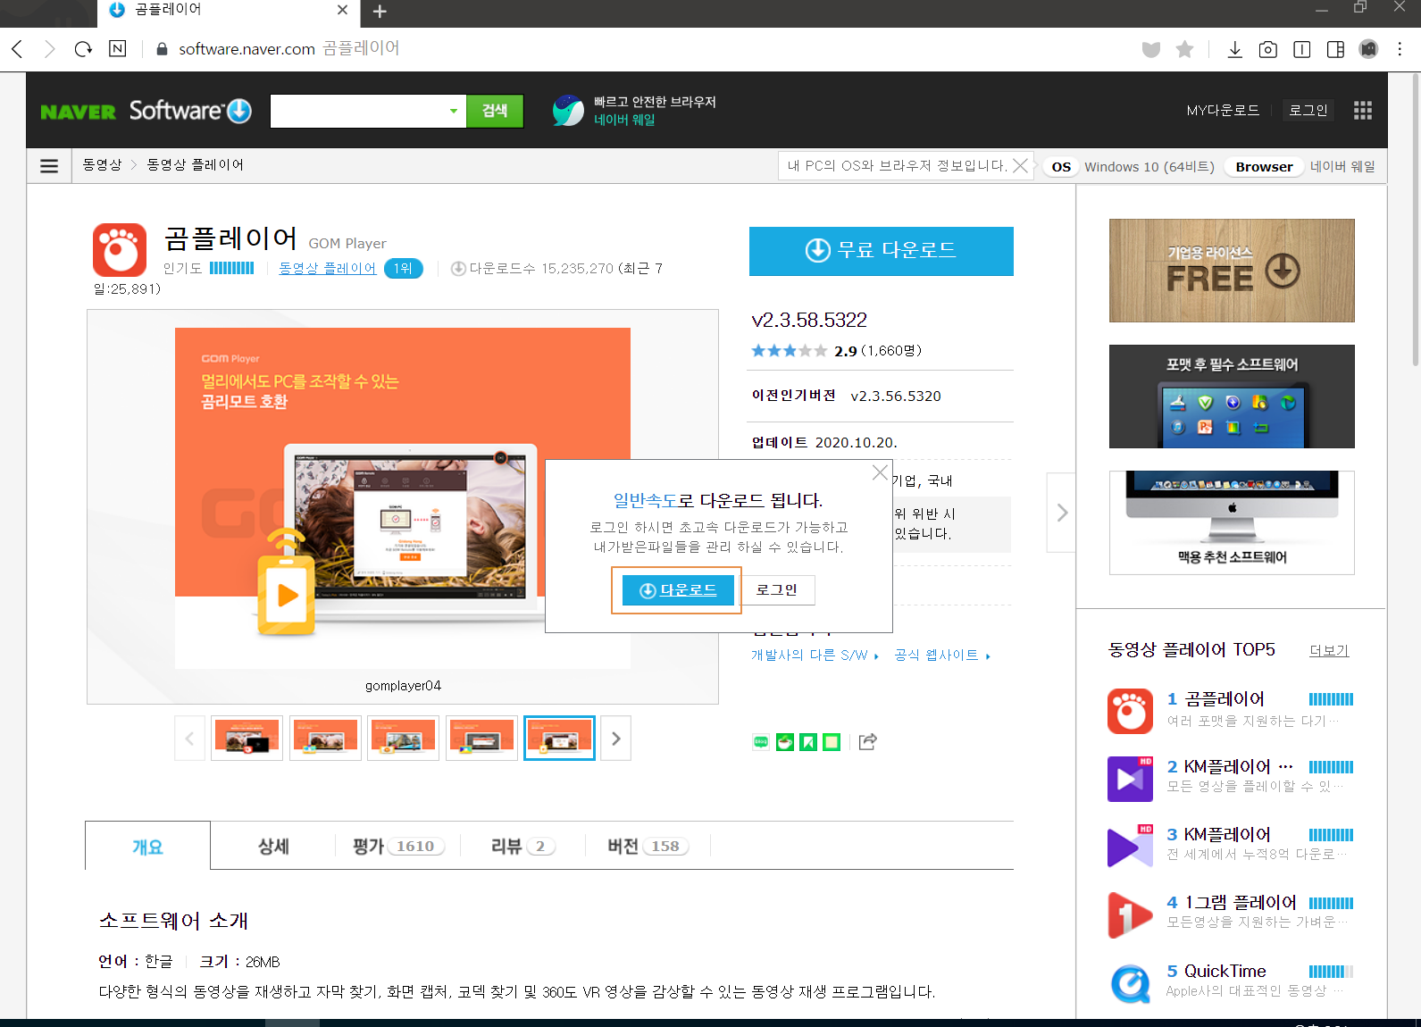Open the 버전 158 tab

[x=648, y=846]
